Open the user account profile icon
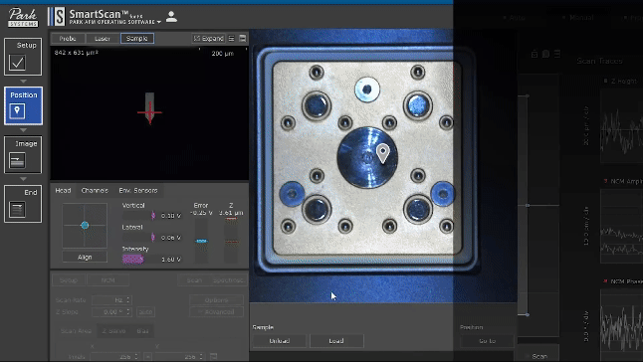The height and width of the screenshot is (362, 643). point(171,17)
